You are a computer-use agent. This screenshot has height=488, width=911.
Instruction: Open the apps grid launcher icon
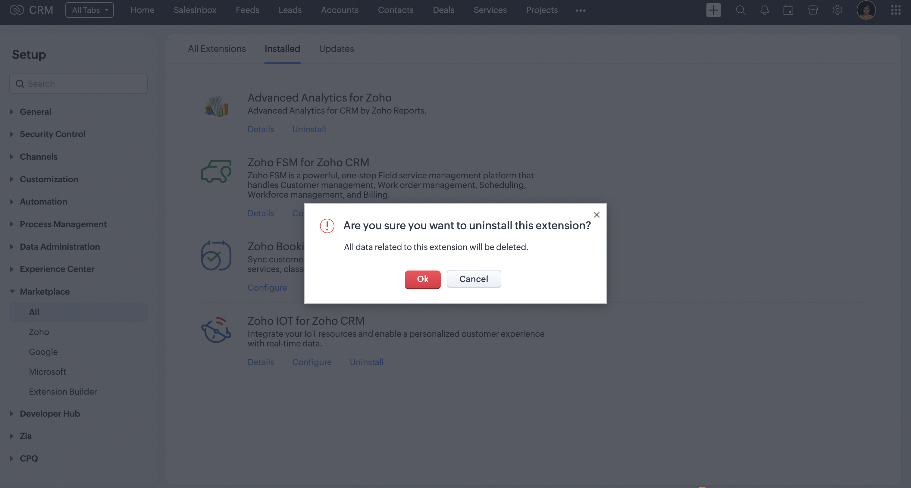point(895,10)
